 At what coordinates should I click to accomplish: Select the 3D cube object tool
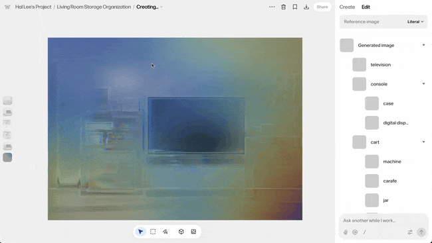tap(181, 232)
